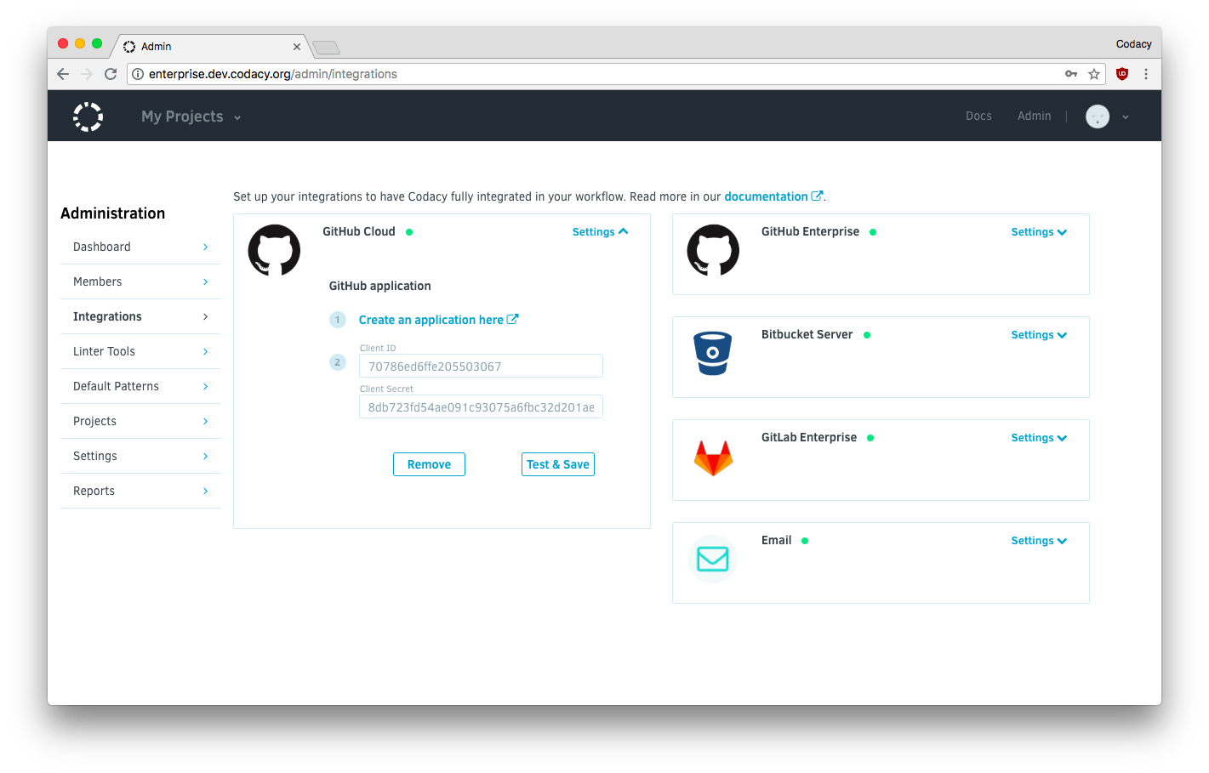The height and width of the screenshot is (773, 1209).
Task: Click the Codacy profile label in Chrome
Action: 1133,44
